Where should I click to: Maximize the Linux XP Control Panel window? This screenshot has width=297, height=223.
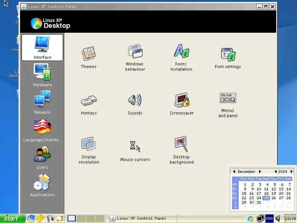(x=266, y=7)
